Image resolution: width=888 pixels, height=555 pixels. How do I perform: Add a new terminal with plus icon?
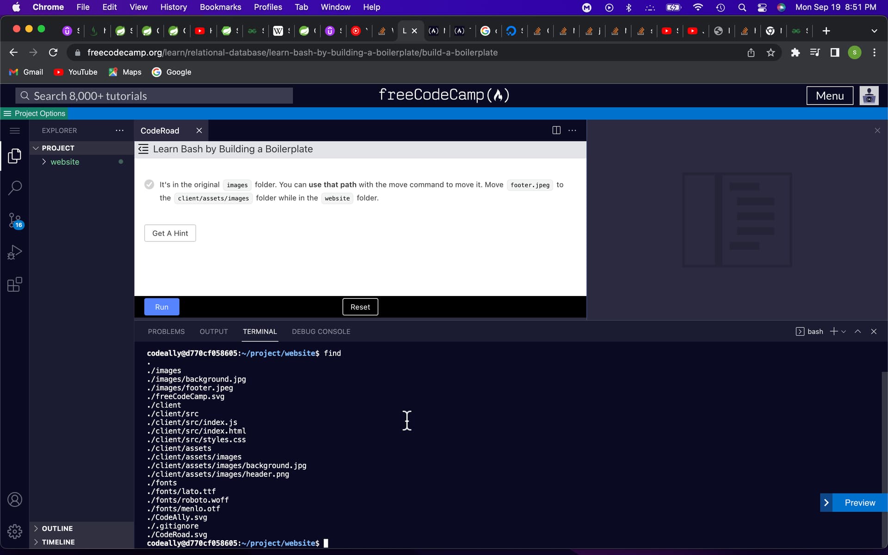pos(833,331)
